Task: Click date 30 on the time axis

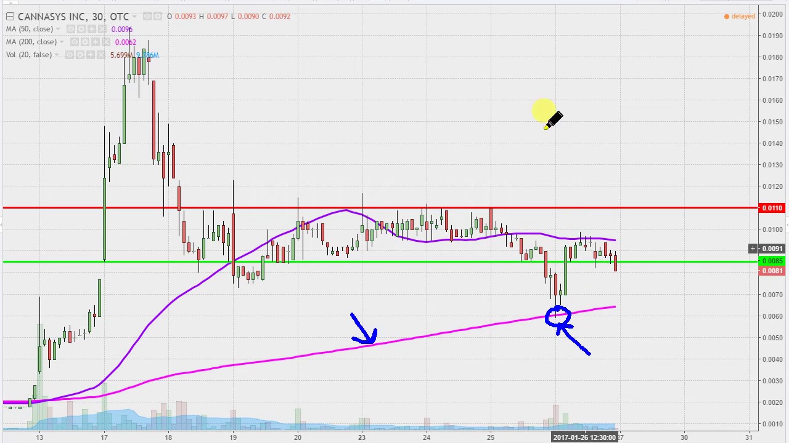Action: point(684,437)
